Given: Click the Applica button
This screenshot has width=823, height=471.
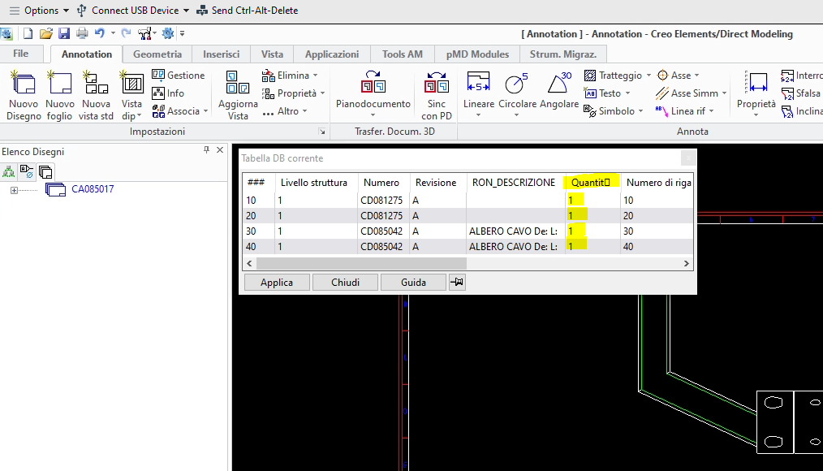Looking at the screenshot, I should pyautogui.click(x=276, y=282).
